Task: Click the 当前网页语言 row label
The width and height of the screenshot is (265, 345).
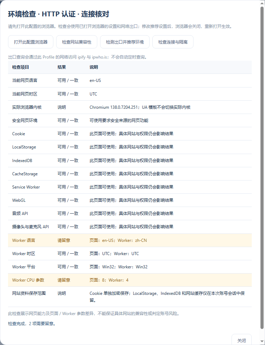Action: pos(25,80)
